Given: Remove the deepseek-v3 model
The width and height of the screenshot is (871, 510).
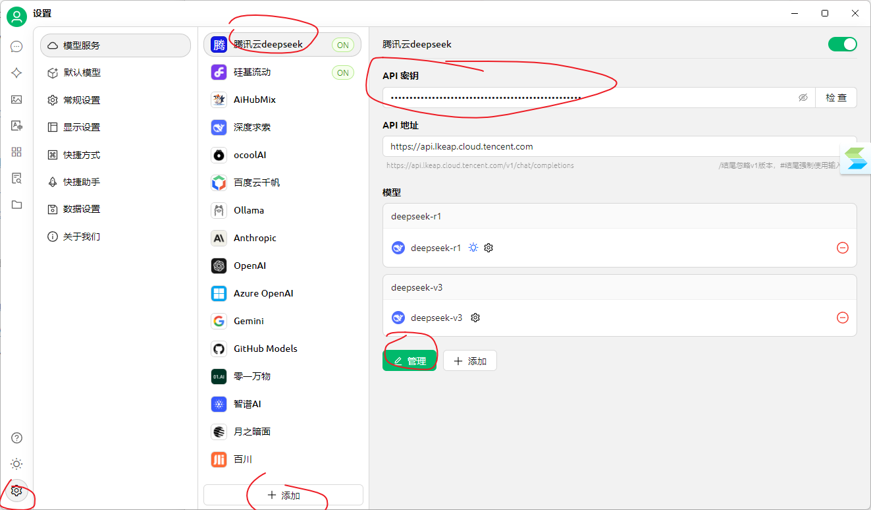Looking at the screenshot, I should click(x=843, y=318).
